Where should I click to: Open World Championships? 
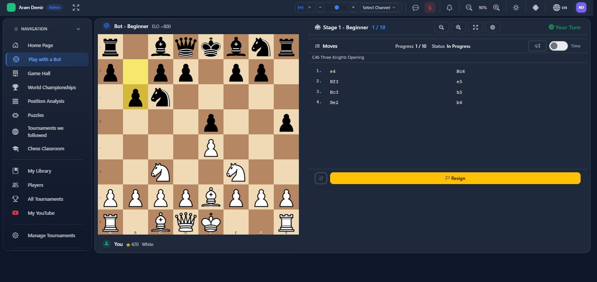click(x=47, y=87)
